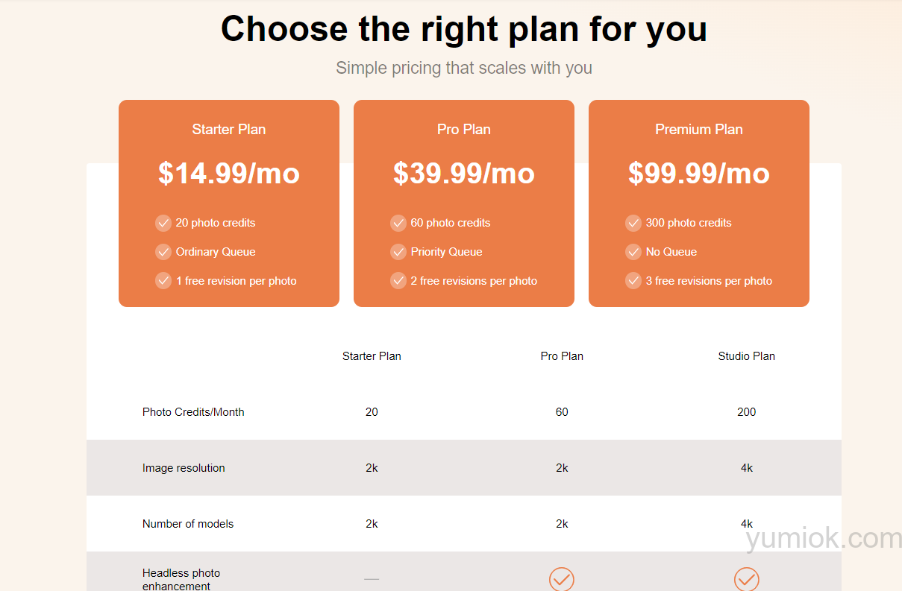This screenshot has height=591, width=902.
Task: Click the checkmark next to 2 free revisions per photo
Action: (398, 281)
